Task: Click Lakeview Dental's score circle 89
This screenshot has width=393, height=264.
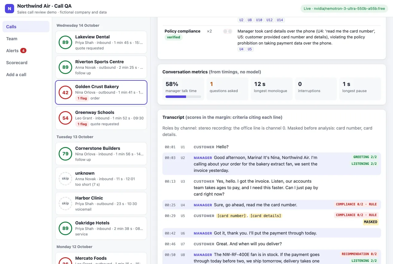Action: point(65,42)
